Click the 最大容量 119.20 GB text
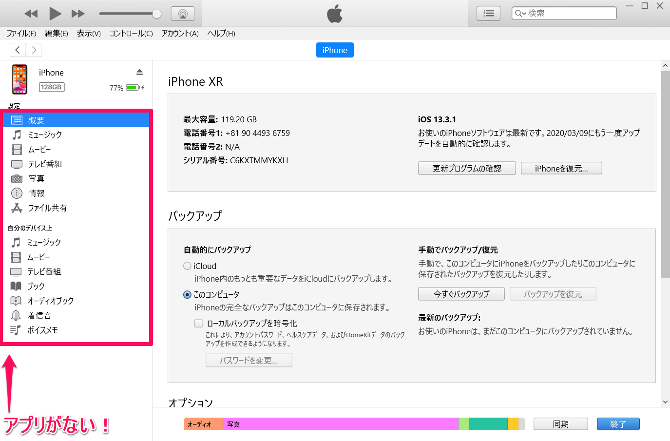This screenshot has height=441, width=670. point(220,119)
